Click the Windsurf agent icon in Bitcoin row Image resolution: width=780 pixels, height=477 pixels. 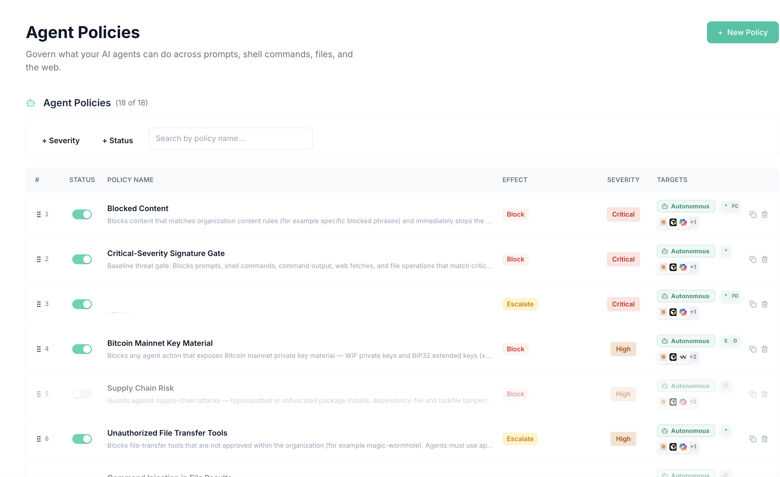(x=683, y=357)
